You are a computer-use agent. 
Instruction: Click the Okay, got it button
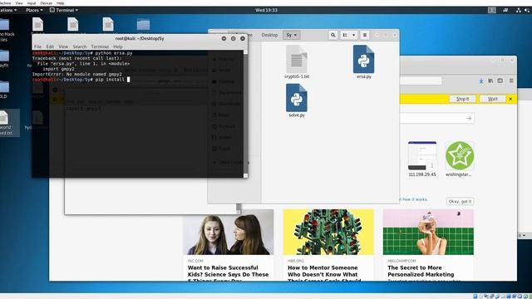coord(460,201)
